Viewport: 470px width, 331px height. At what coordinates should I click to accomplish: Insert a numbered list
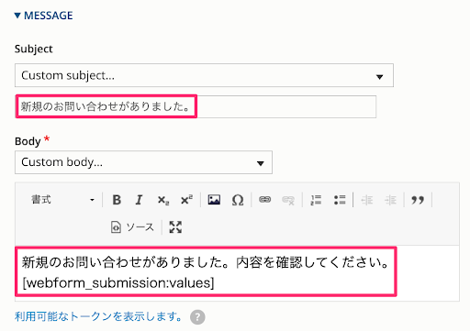(316, 200)
